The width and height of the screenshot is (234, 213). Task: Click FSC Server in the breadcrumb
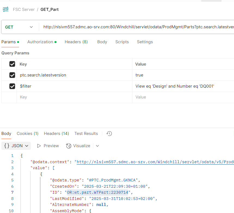click(24, 9)
